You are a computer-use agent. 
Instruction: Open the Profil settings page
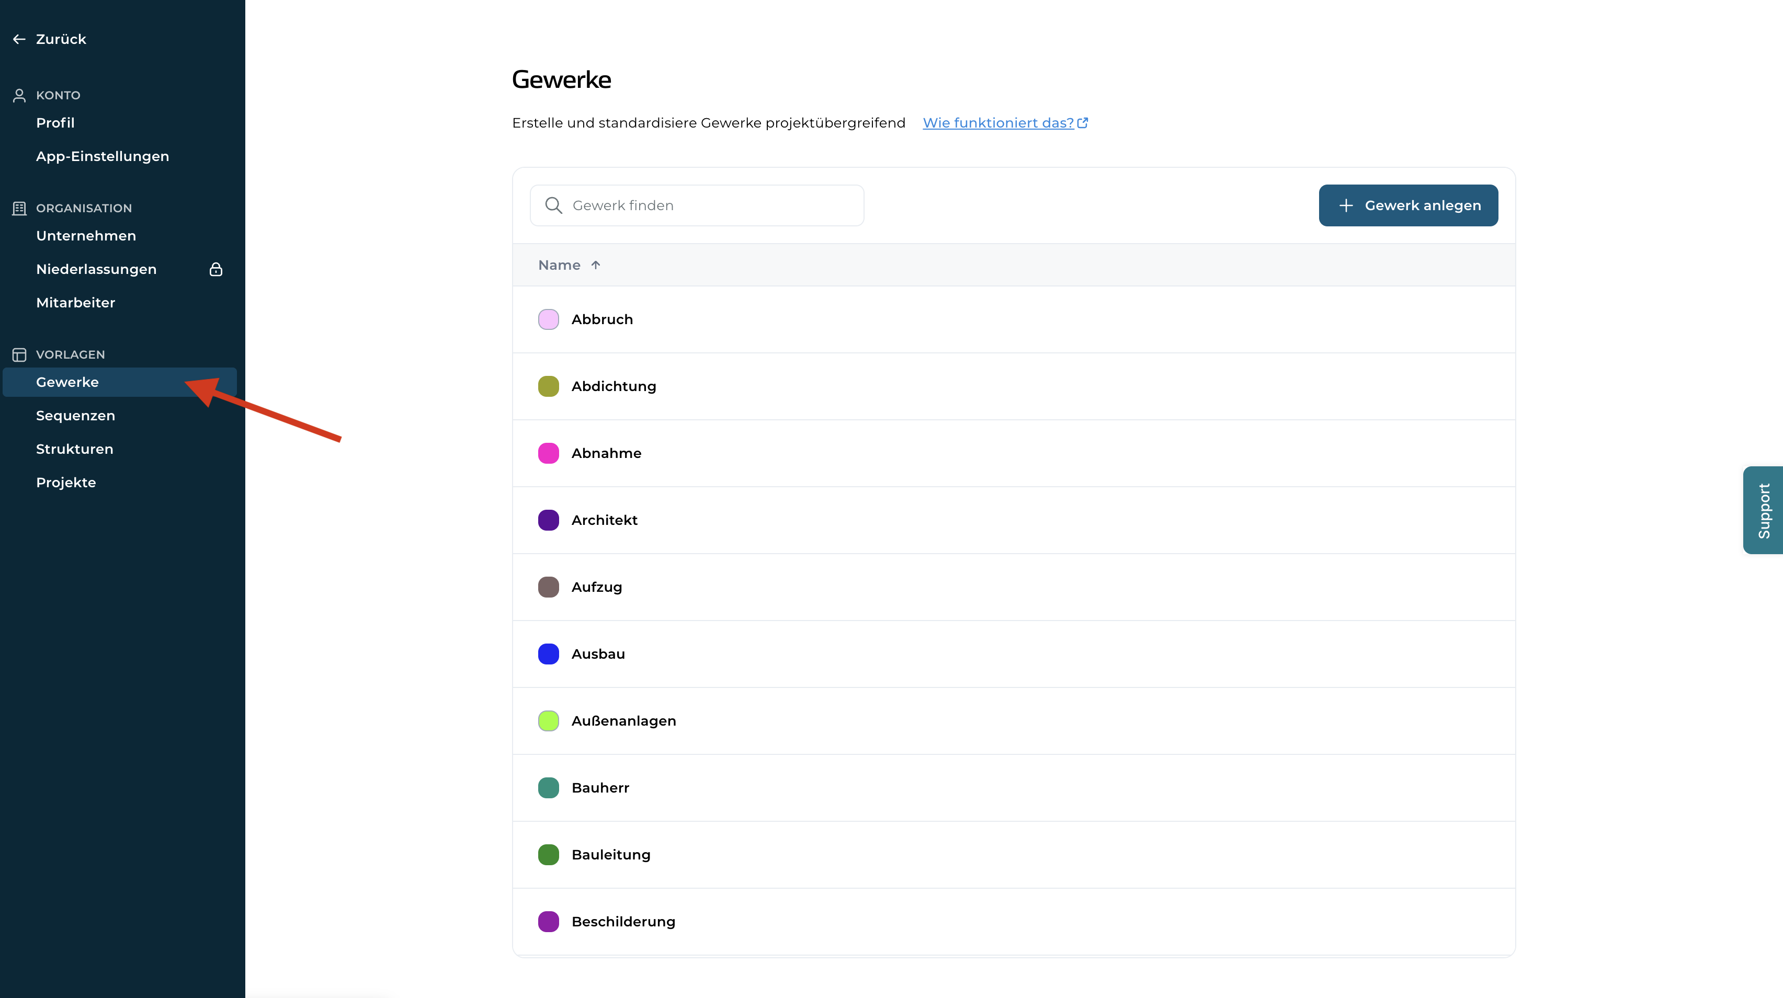point(55,122)
